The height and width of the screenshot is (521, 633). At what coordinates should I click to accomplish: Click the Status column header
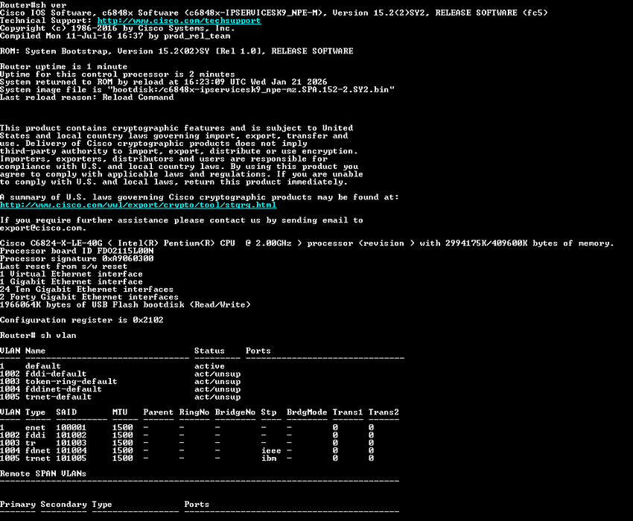click(209, 351)
